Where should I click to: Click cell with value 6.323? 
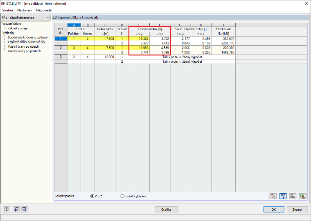point(139,43)
